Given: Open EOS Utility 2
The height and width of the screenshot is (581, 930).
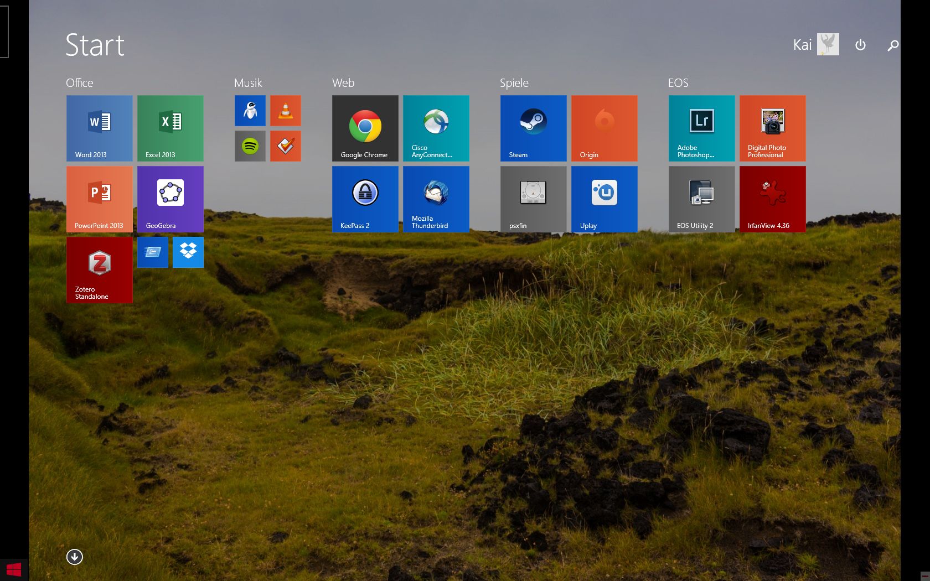Looking at the screenshot, I should 702,199.
